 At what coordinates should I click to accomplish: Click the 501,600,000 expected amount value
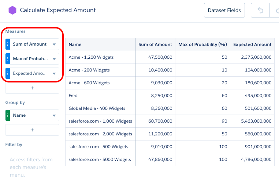click(258, 108)
